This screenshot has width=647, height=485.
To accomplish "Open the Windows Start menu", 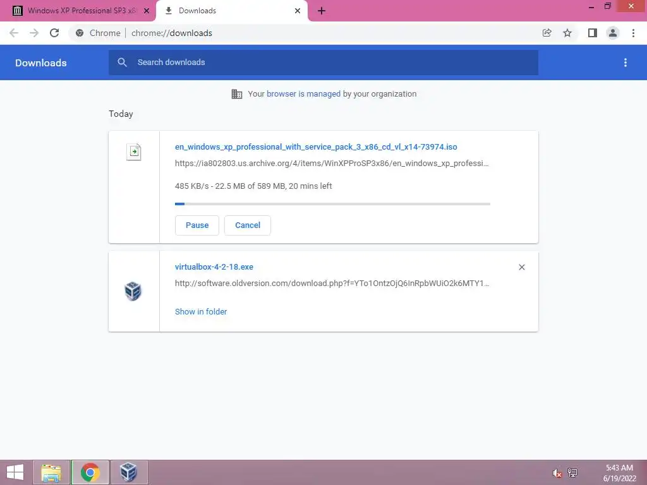I will tap(15, 472).
